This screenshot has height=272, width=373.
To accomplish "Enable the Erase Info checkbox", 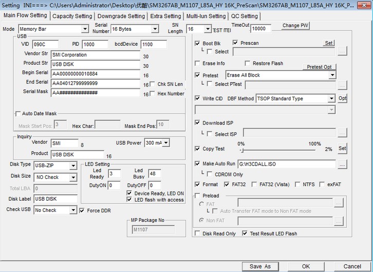I will click(x=198, y=63).
